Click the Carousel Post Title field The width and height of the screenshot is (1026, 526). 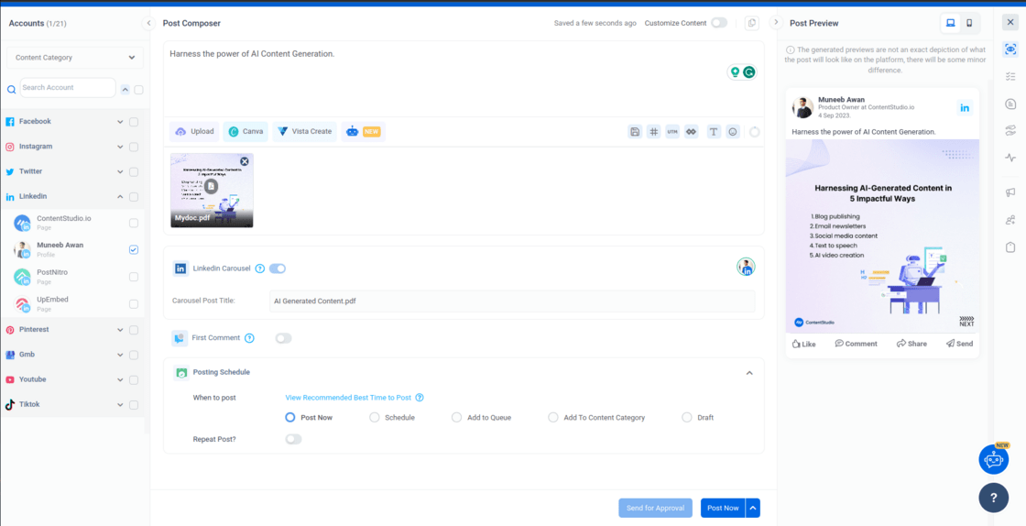coord(512,301)
